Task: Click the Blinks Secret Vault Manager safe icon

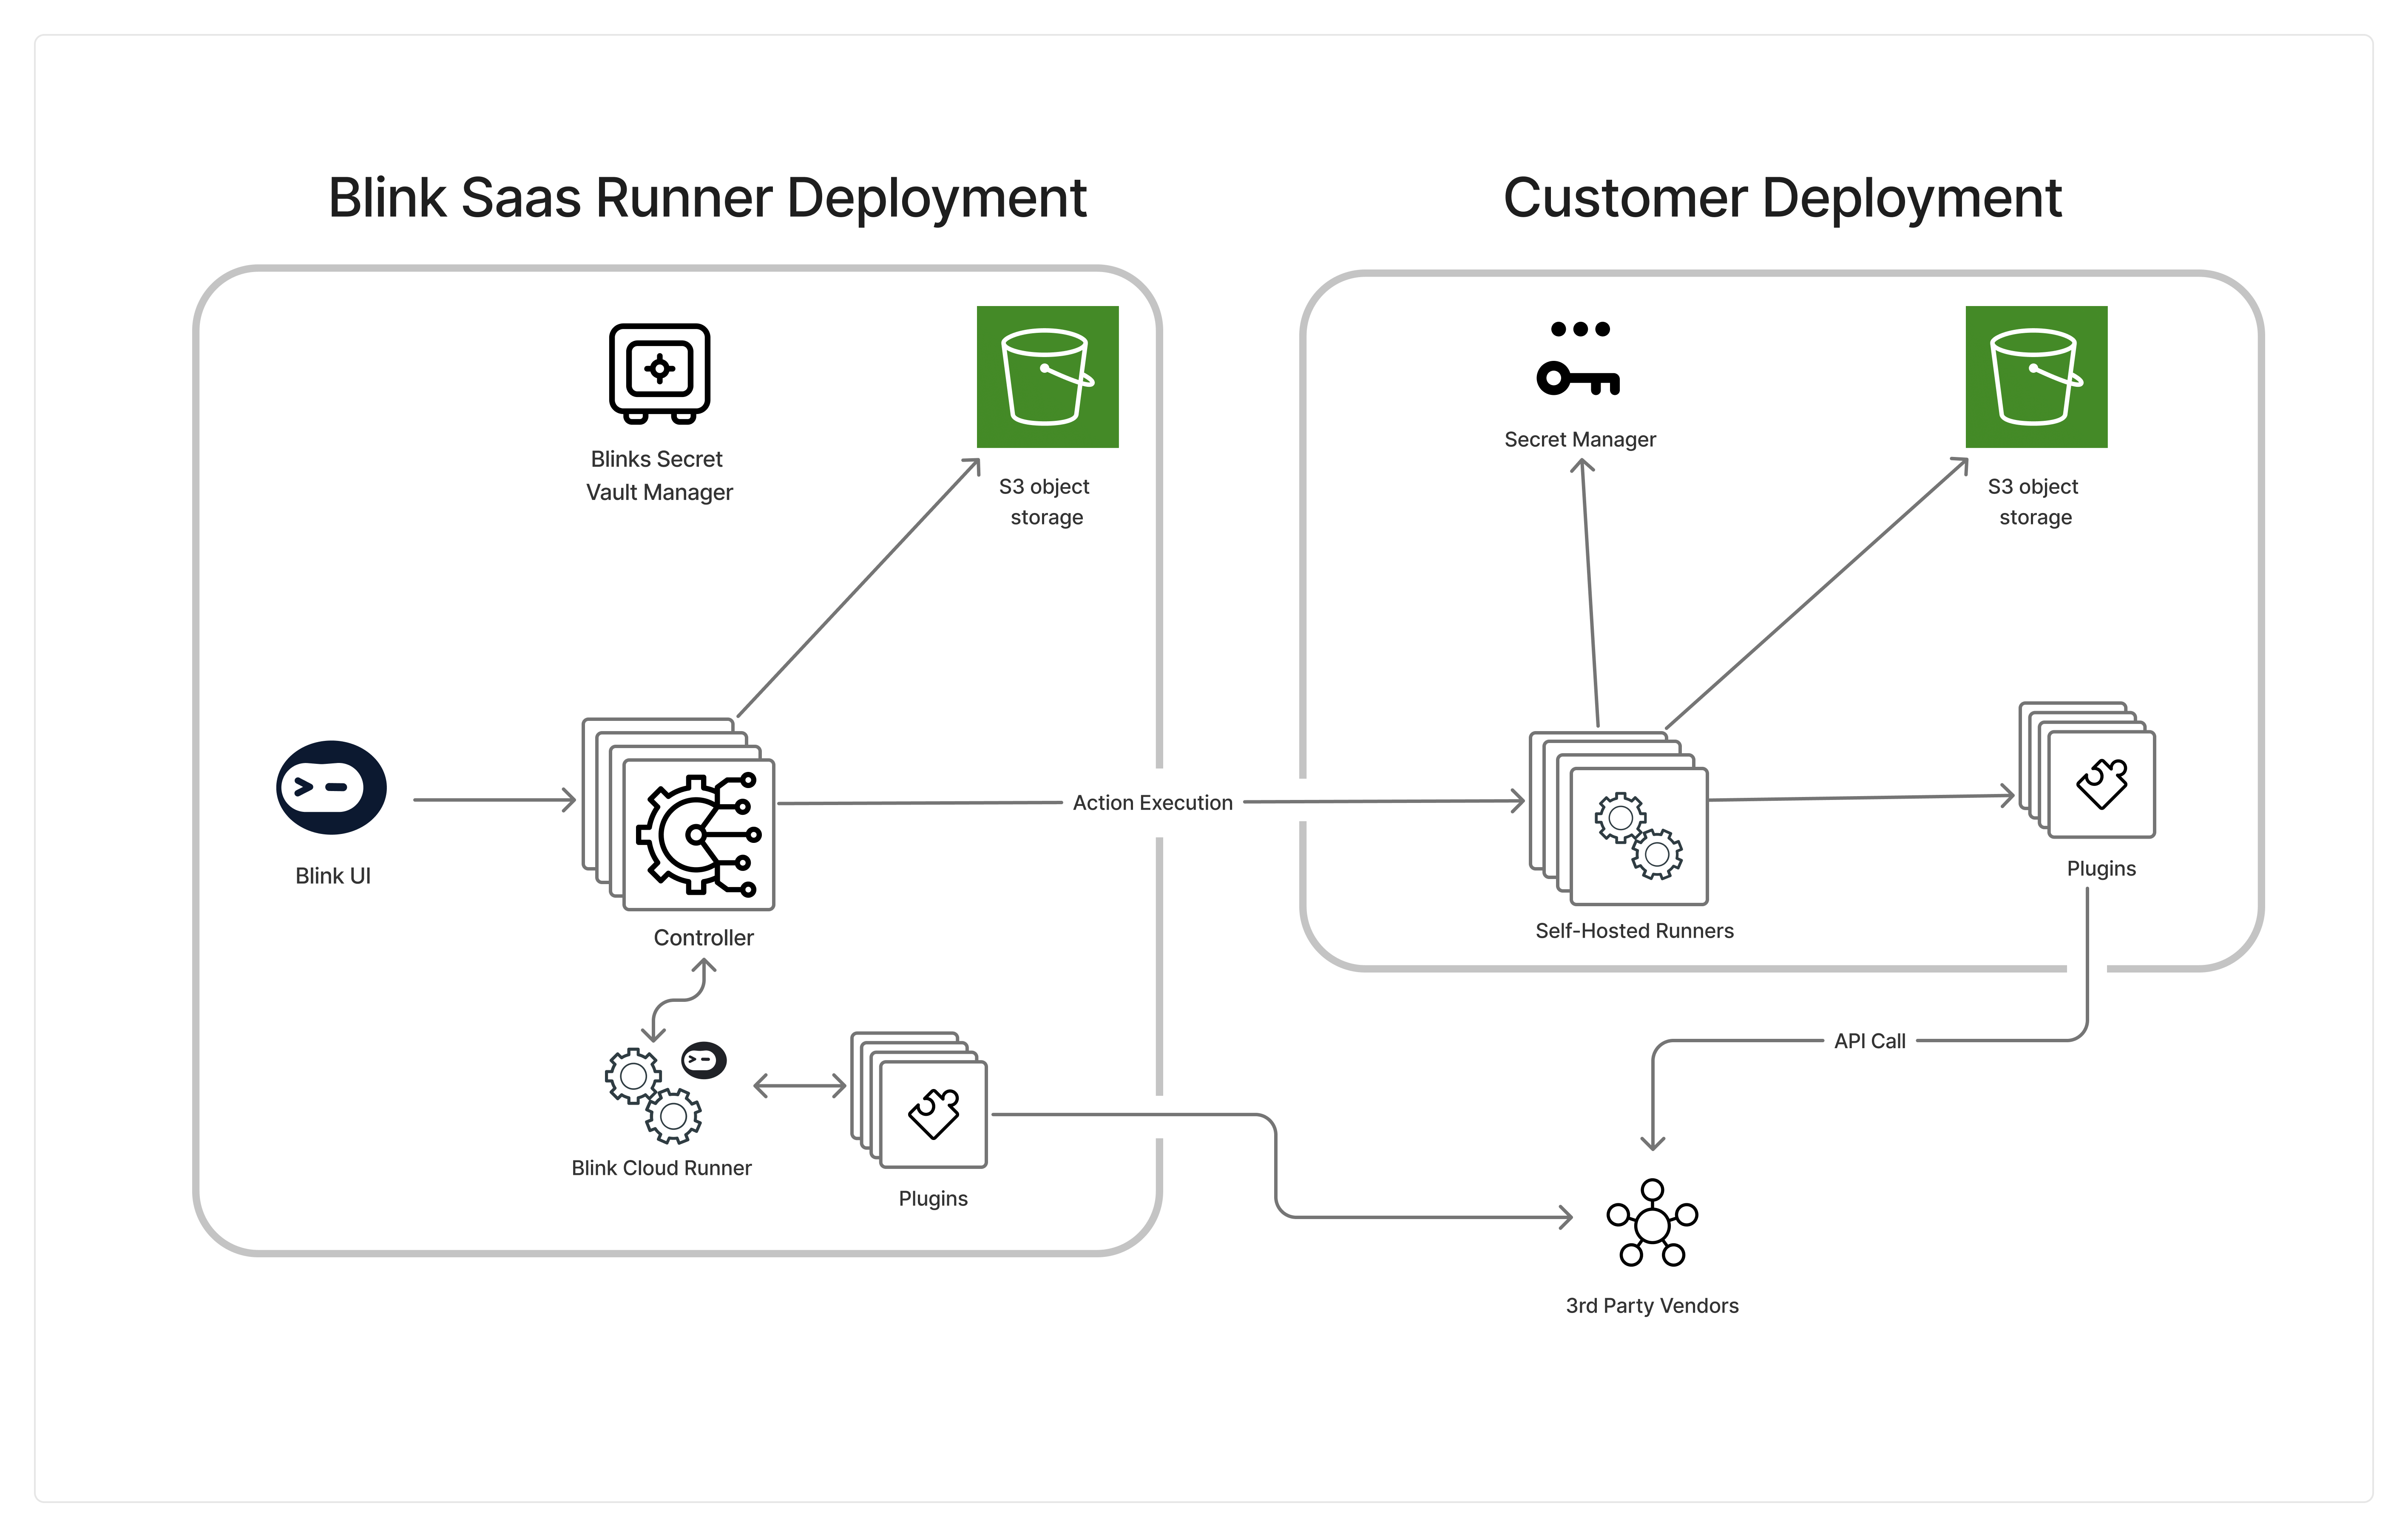Action: click(x=659, y=373)
